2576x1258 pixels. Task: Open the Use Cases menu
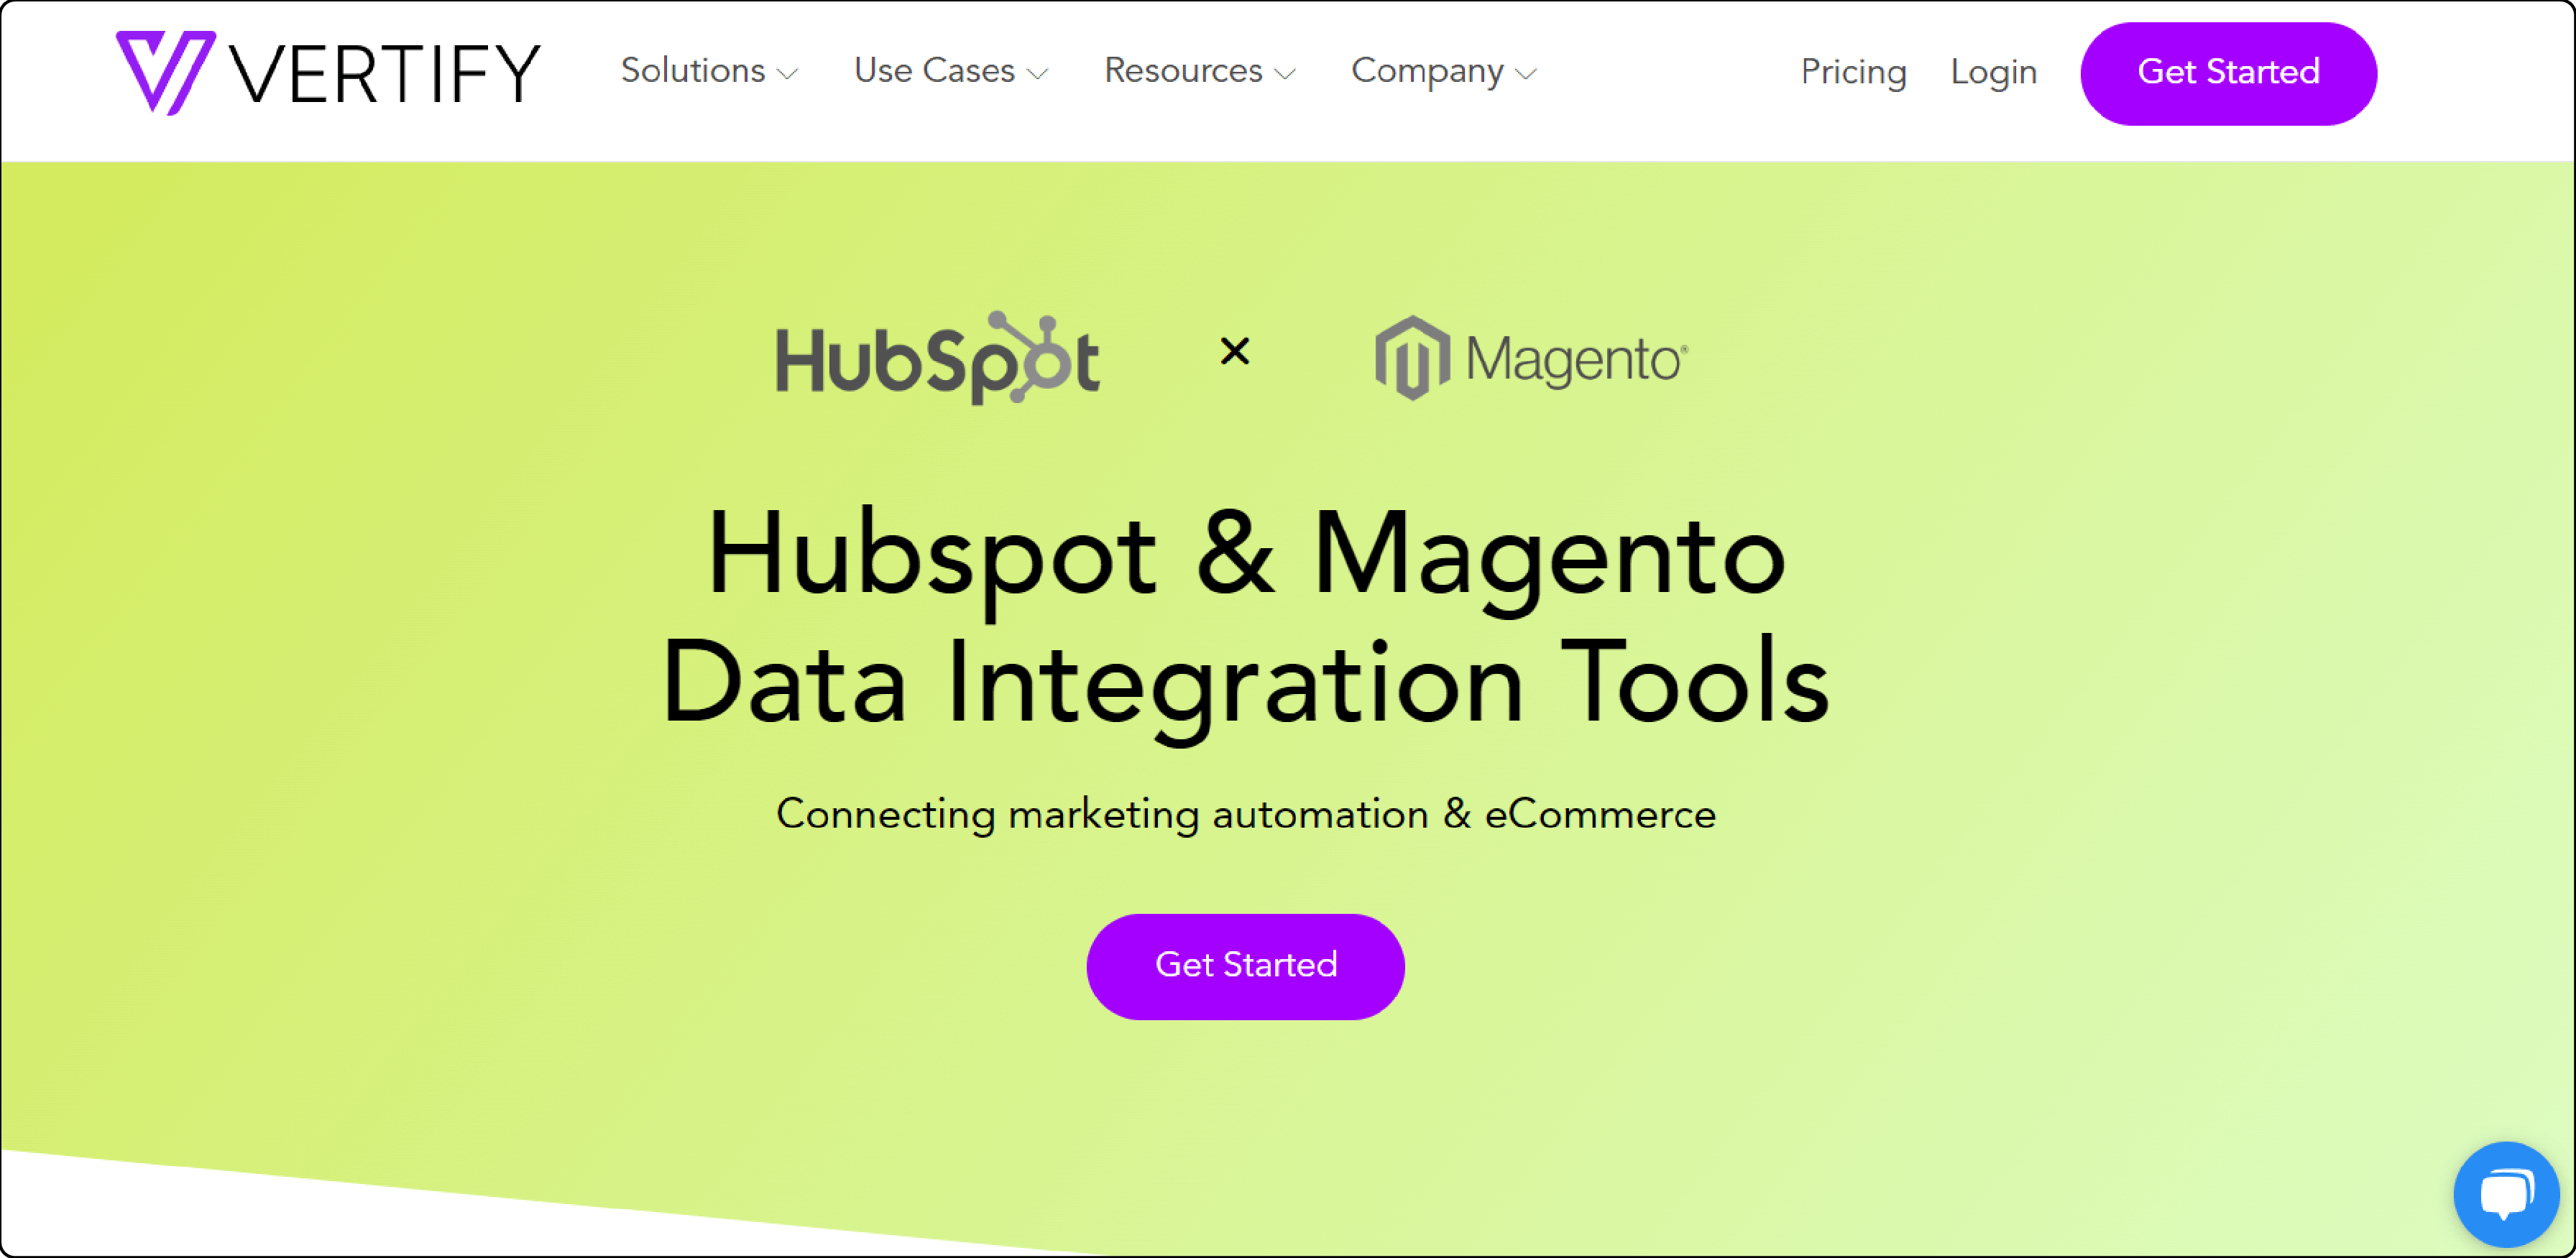[x=951, y=71]
